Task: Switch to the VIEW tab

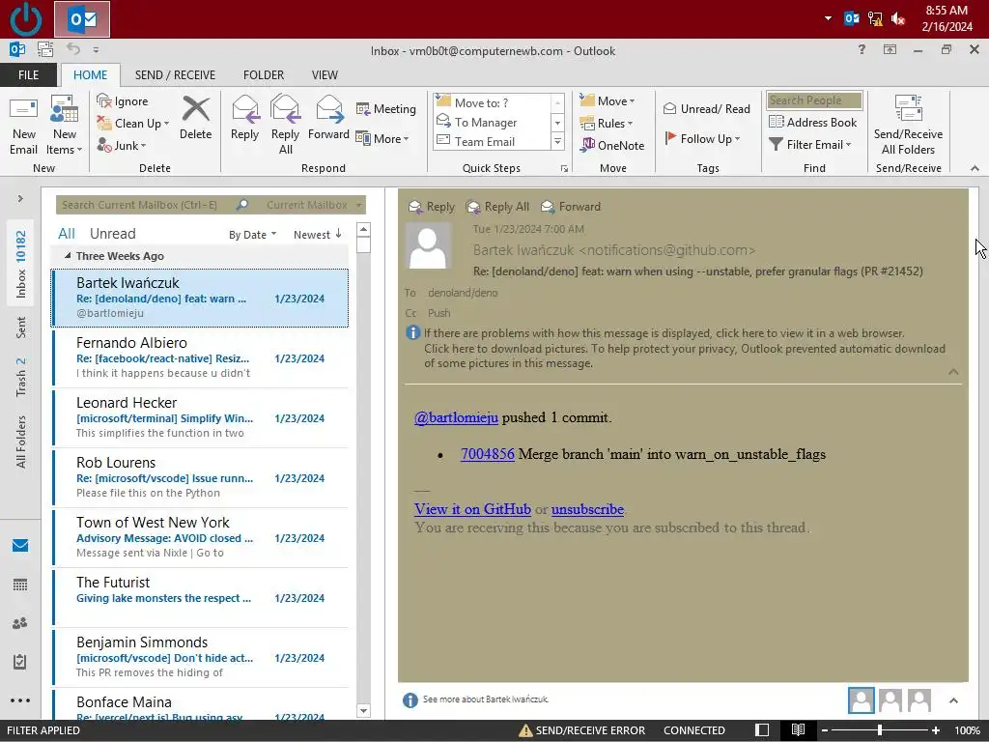Action: tap(325, 75)
